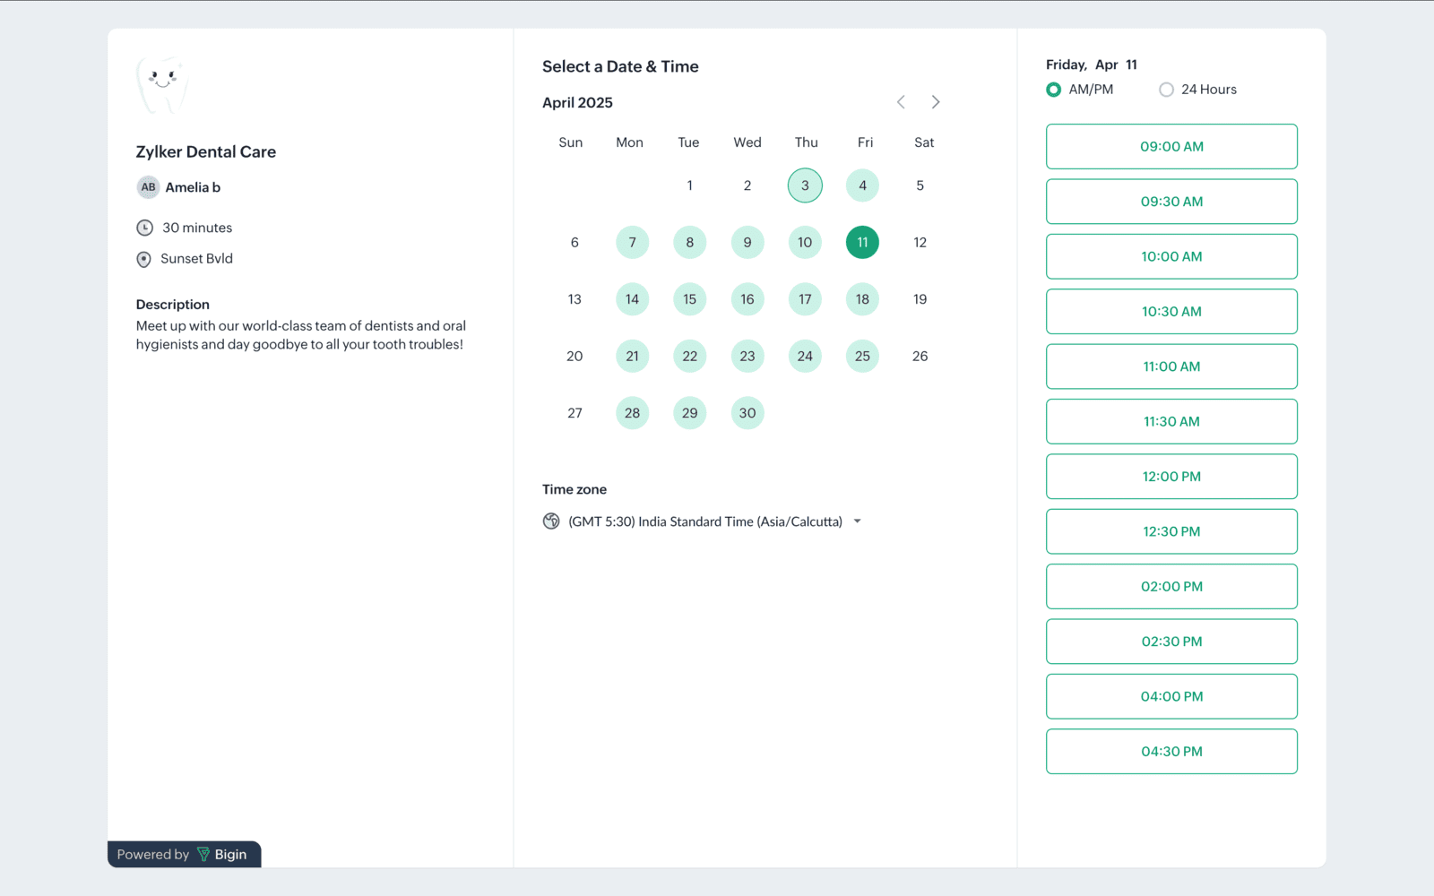Expand time zone list using the caret arrow
The image size is (1434, 896).
point(858,521)
